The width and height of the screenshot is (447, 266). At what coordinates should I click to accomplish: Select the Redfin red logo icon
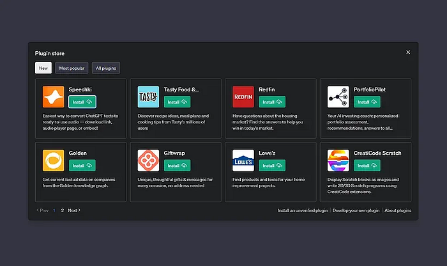[243, 97]
